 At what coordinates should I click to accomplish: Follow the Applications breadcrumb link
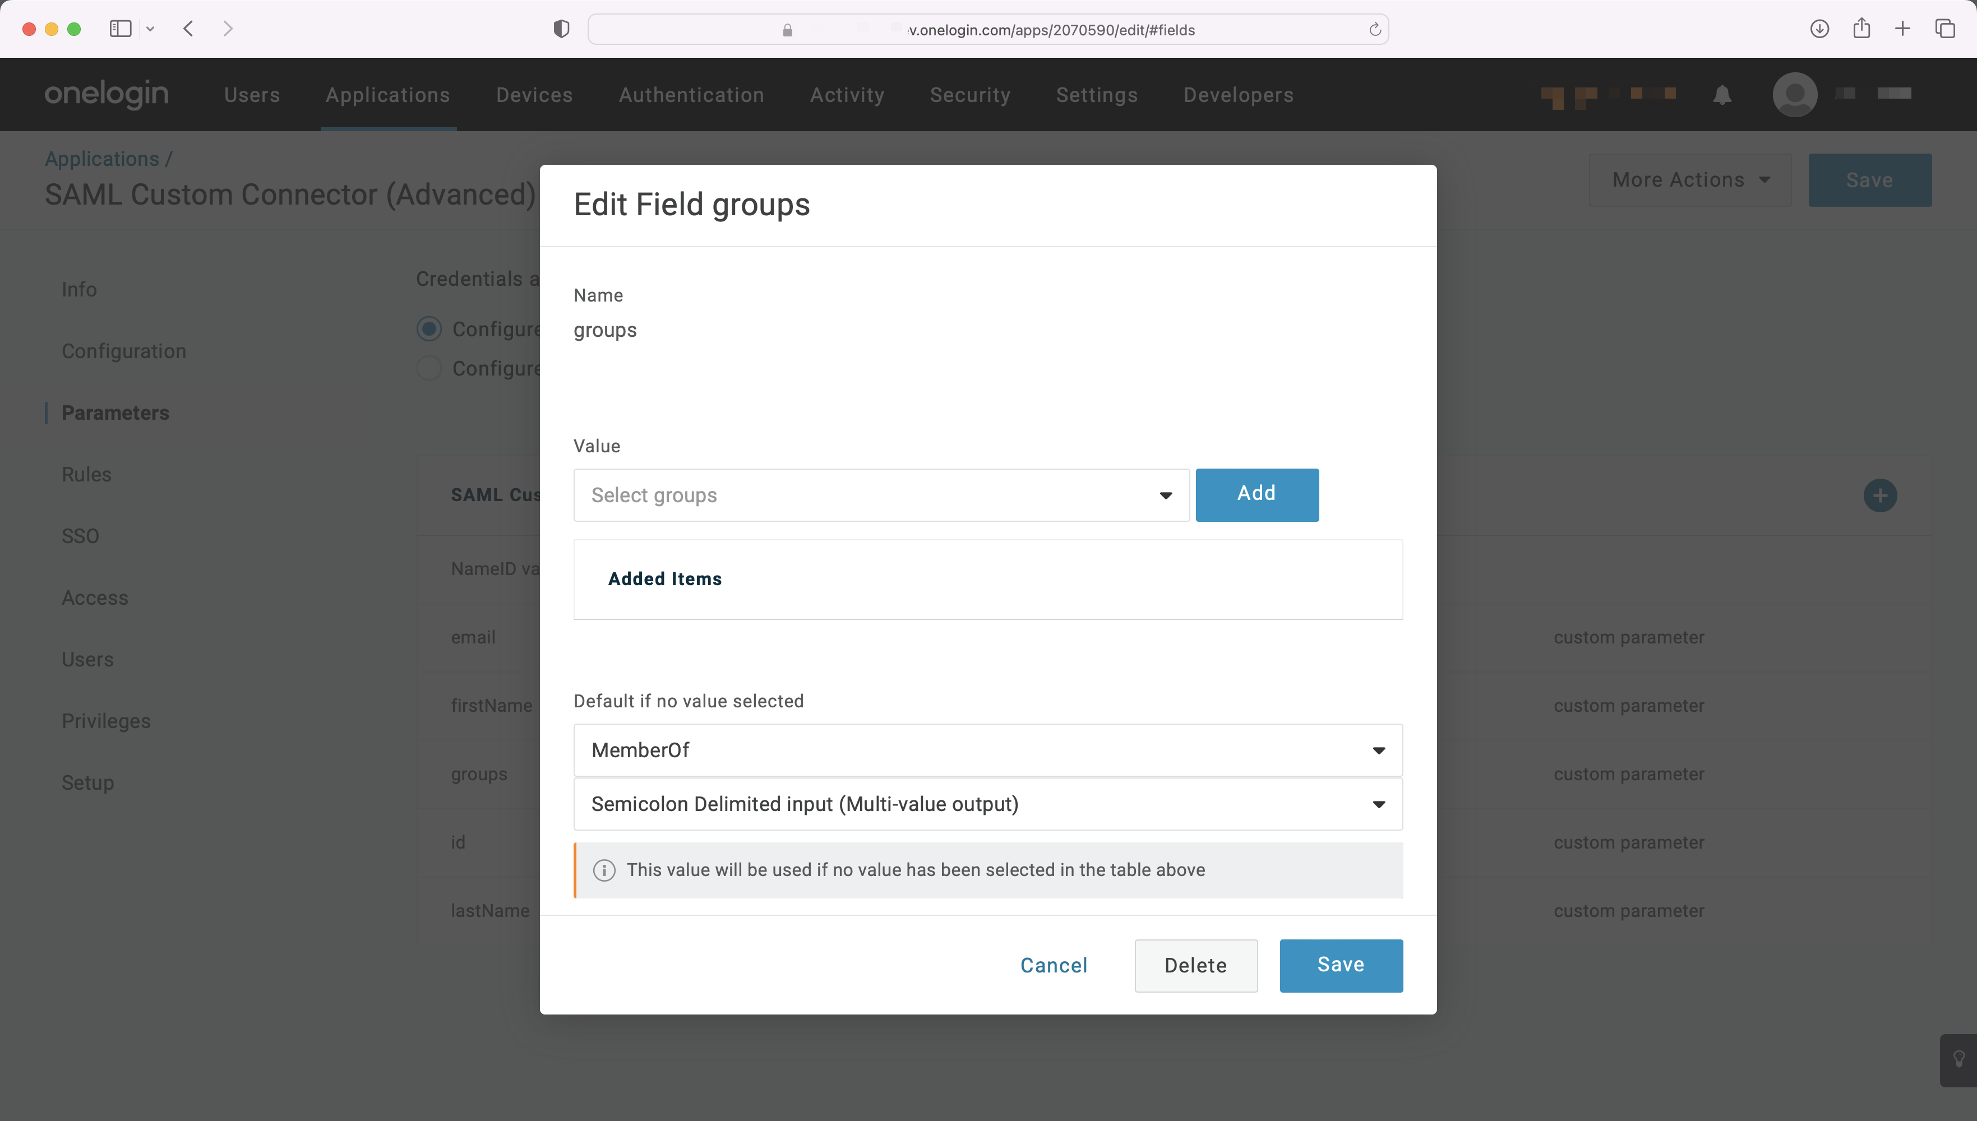(101, 159)
